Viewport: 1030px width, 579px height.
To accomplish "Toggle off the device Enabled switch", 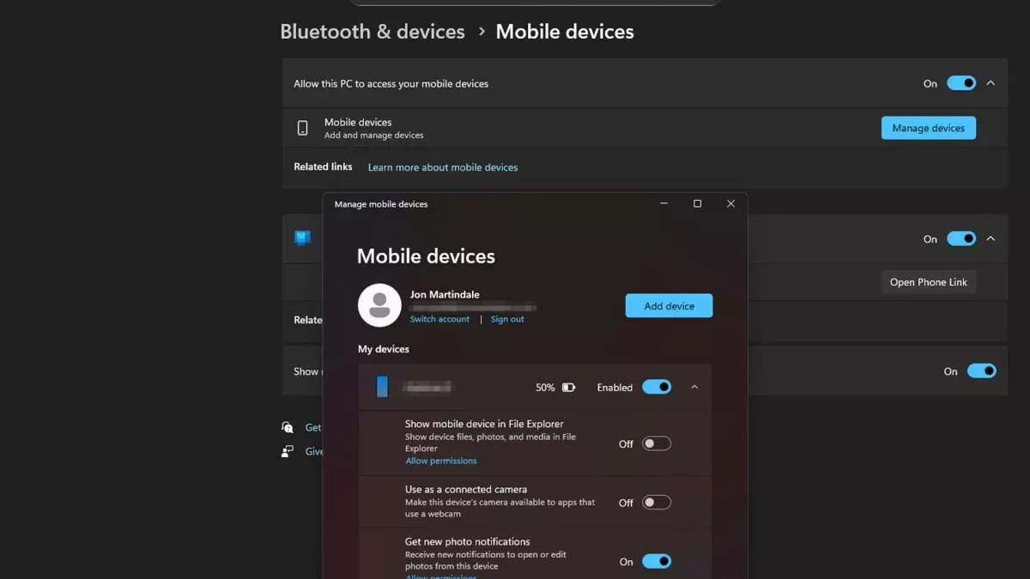I will pos(657,387).
